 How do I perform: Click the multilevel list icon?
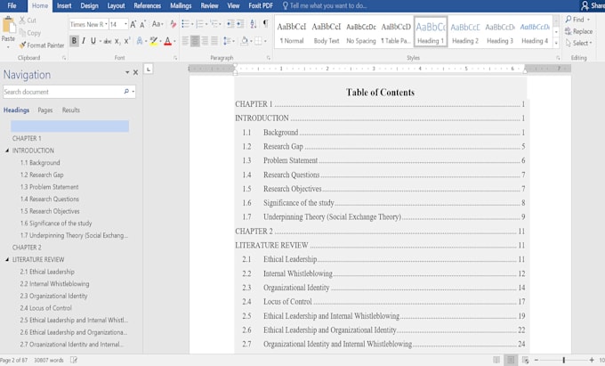pyautogui.click(x=214, y=24)
